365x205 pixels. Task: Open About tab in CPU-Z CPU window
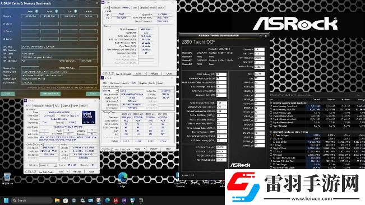[x=84, y=106]
